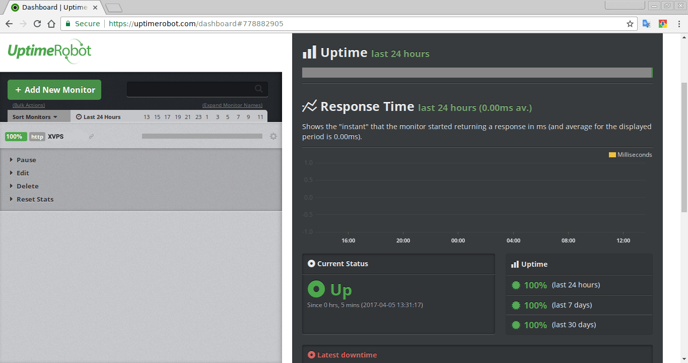The width and height of the screenshot is (688, 363).
Task: Click the 100% value for last 7 days
Action: coord(535,305)
